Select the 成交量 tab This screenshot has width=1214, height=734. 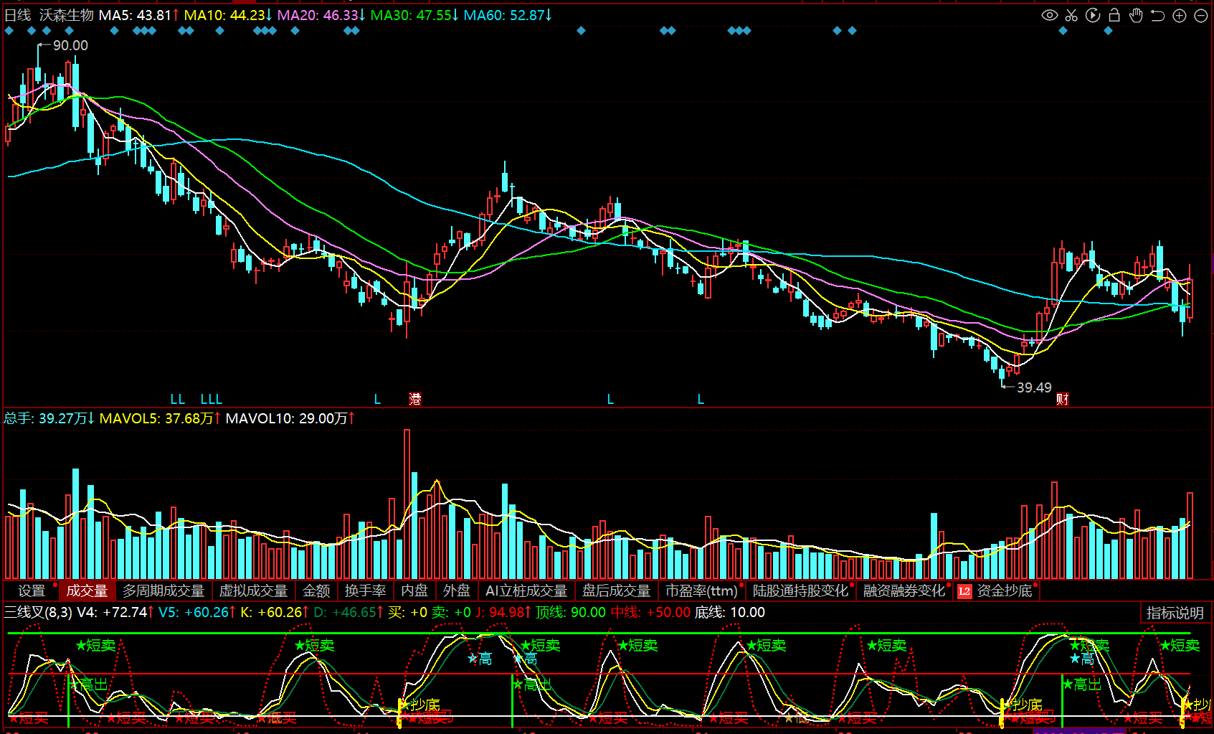[87, 591]
